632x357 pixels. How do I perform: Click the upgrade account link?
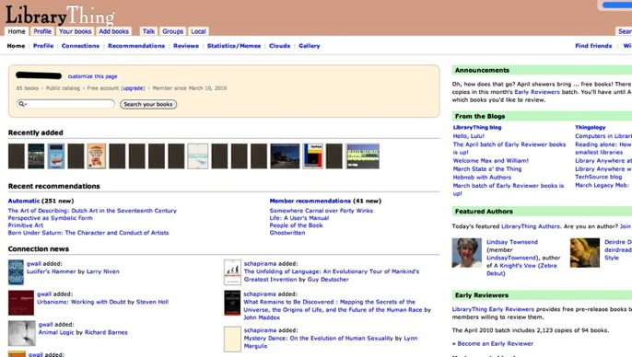point(133,88)
